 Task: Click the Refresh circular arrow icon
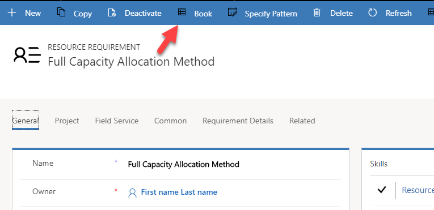(373, 12)
